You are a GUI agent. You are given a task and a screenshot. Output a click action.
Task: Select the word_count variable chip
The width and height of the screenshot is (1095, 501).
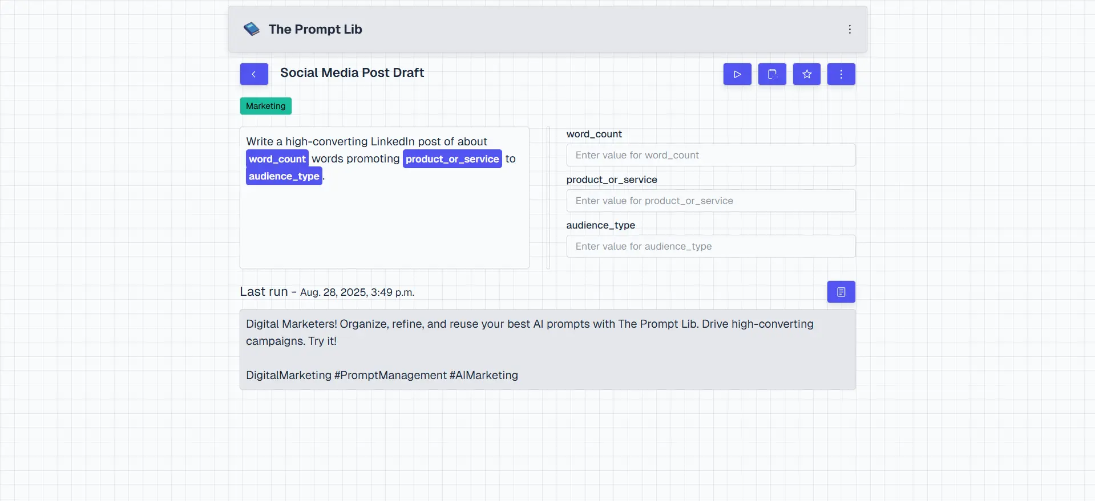(277, 159)
